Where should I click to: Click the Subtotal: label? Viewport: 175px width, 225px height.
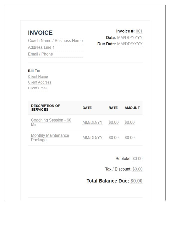123,159
